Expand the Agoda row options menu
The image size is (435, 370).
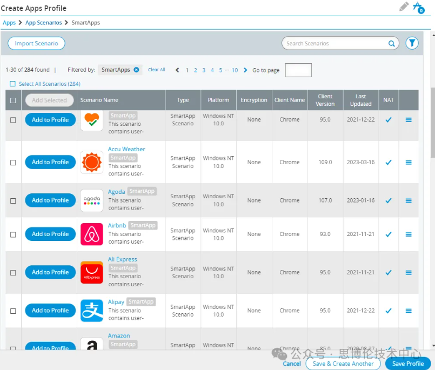pos(408,200)
